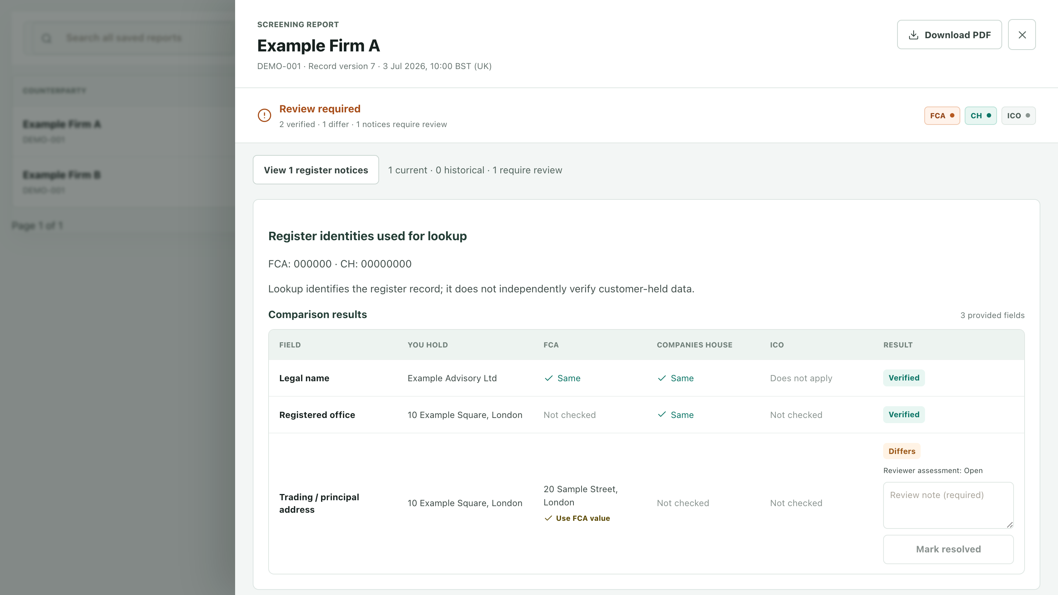Click Use FCA value link

(x=577, y=518)
